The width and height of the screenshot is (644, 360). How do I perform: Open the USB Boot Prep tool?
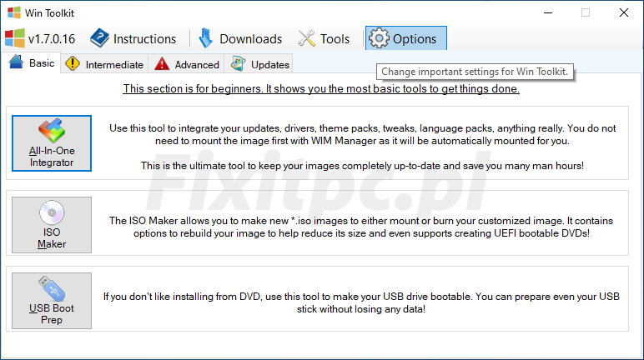pyautogui.click(x=52, y=301)
